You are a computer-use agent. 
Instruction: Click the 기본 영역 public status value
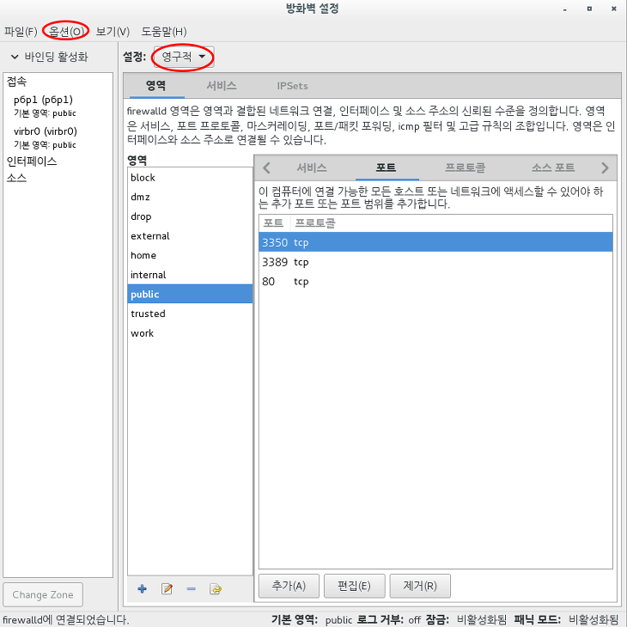tap(338, 620)
